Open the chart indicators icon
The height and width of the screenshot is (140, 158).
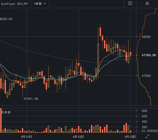point(130,4)
